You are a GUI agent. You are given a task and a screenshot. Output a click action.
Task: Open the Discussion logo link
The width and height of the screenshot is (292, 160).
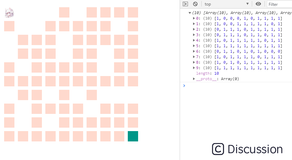(x=247, y=149)
